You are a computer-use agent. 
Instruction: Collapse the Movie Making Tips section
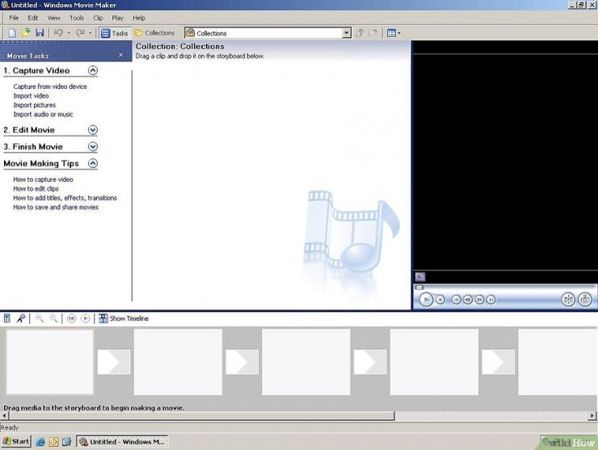(93, 164)
